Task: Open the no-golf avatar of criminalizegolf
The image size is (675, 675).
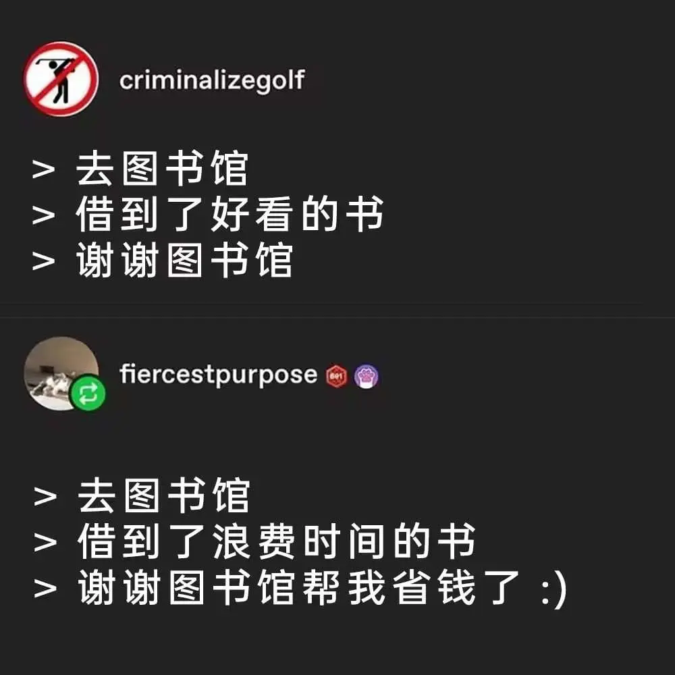Action: click(61, 79)
